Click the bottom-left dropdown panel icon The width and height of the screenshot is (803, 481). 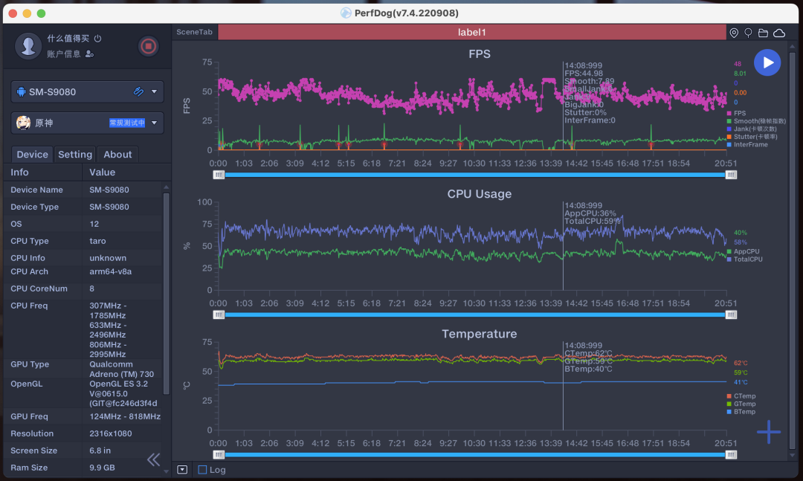point(182,470)
